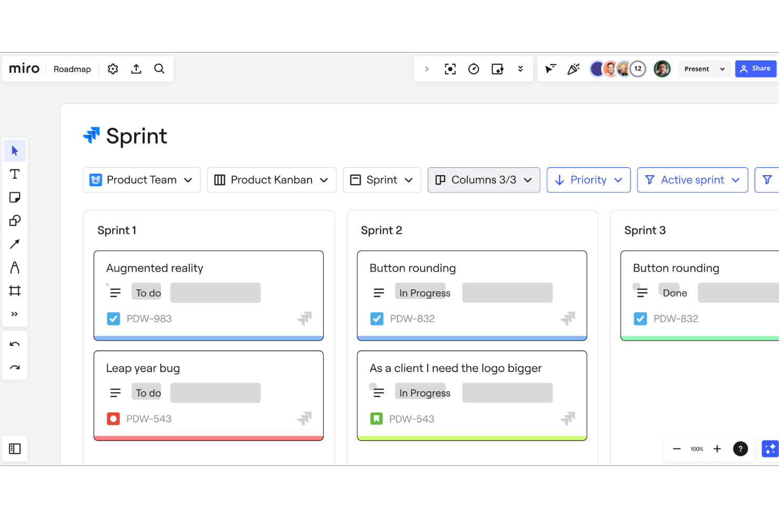The width and height of the screenshot is (779, 519).
Task: Click the Undo arrow
Action: 15,344
